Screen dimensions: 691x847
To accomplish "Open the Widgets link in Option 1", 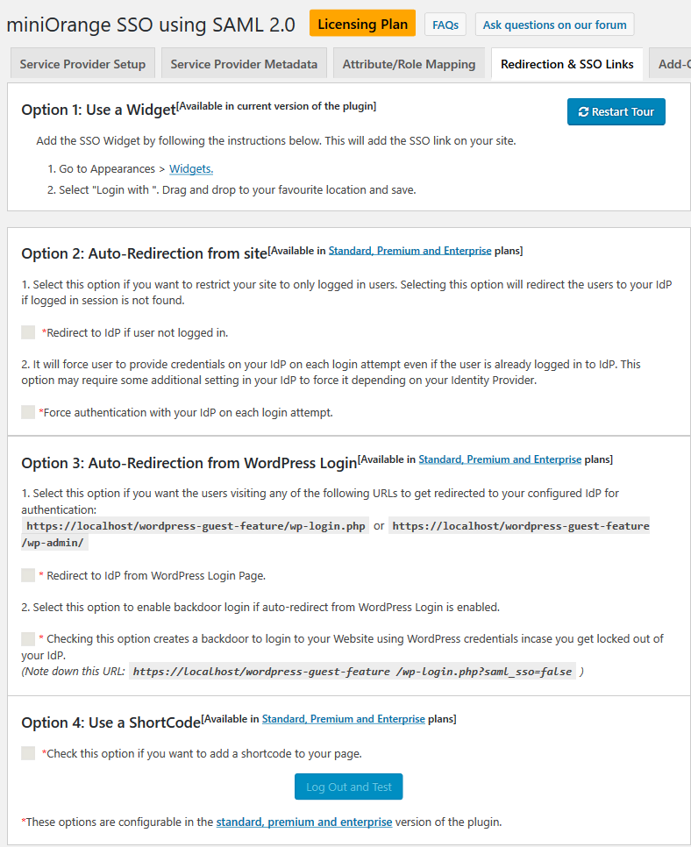I will pyautogui.click(x=190, y=169).
